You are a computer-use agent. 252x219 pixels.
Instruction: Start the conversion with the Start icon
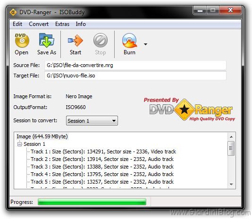coord(76,40)
